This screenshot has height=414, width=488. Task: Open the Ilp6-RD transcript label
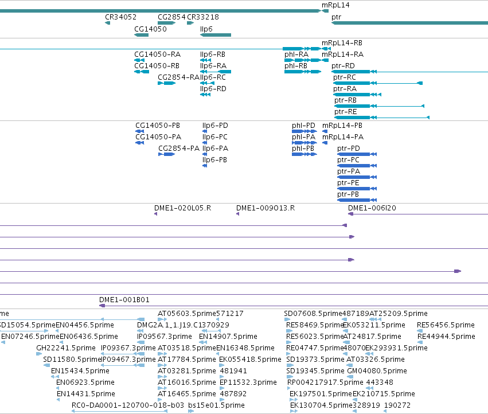click(213, 89)
